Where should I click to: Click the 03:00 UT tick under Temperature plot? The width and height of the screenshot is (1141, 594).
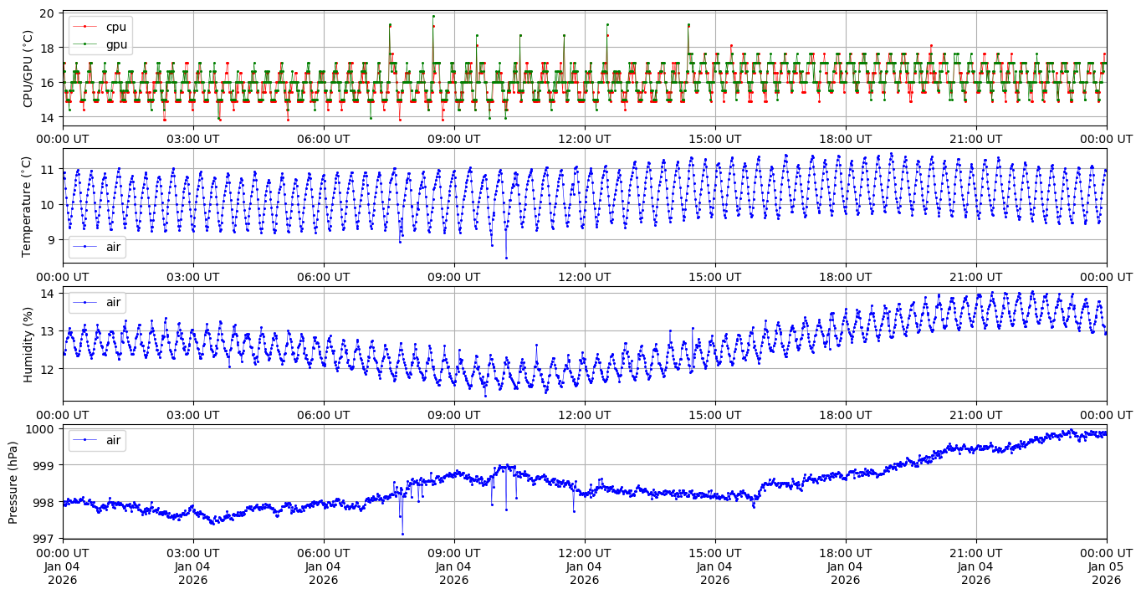coord(192,277)
